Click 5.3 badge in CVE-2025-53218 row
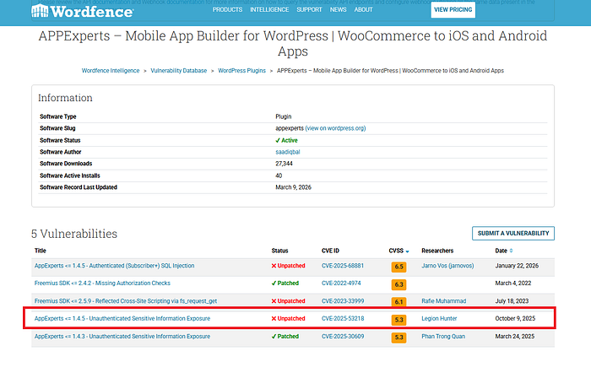Image resolution: width=591 pixels, height=367 pixels. coord(399,320)
